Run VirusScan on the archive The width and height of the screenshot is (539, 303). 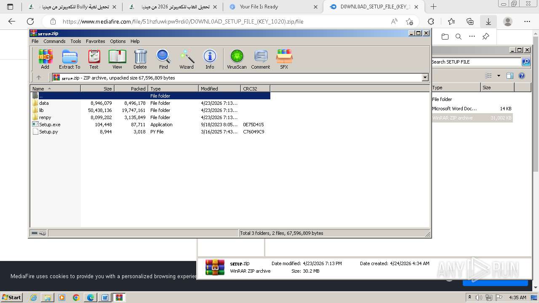(x=237, y=59)
